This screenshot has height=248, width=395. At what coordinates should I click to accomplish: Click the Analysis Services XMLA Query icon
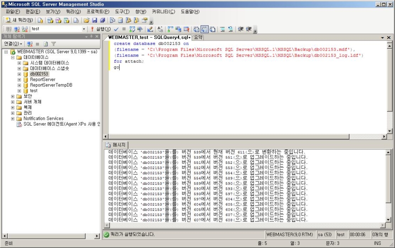tap(66, 20)
